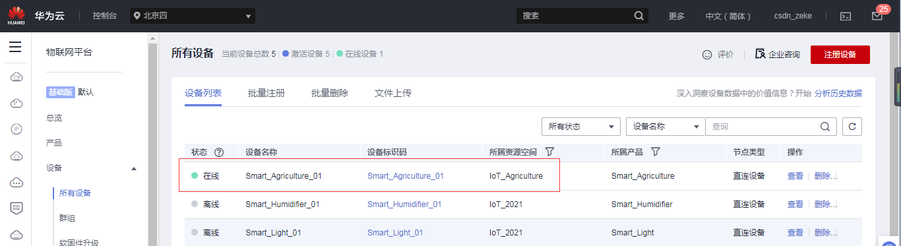
Task: Open the Smart_Agriculture_01 device identifier link
Action: tap(406, 176)
